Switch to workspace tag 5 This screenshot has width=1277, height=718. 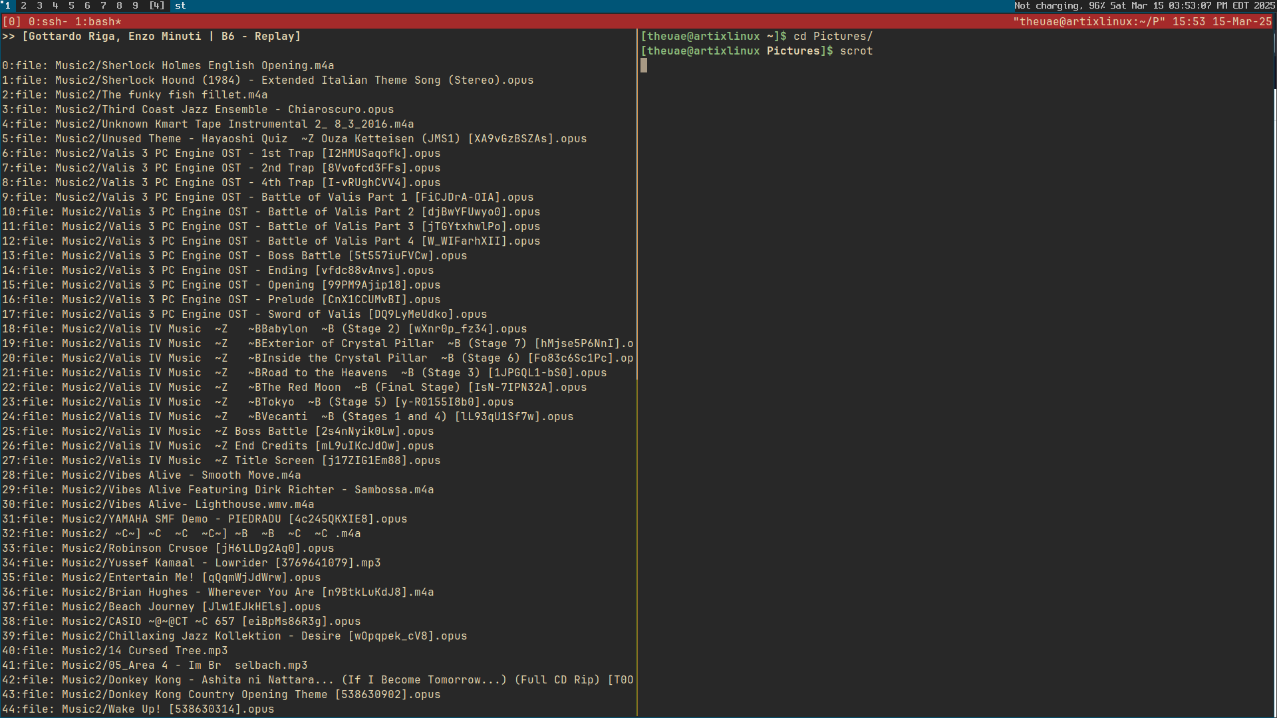pos(72,6)
